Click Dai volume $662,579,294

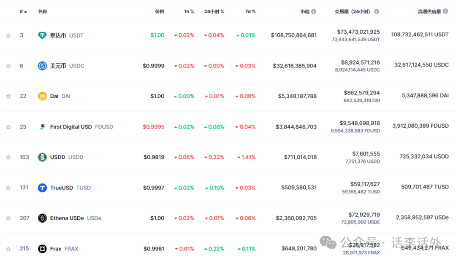(362, 93)
